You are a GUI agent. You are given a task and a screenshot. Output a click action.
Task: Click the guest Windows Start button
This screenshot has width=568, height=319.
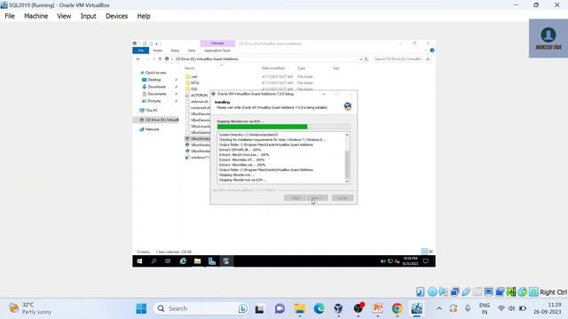139,261
